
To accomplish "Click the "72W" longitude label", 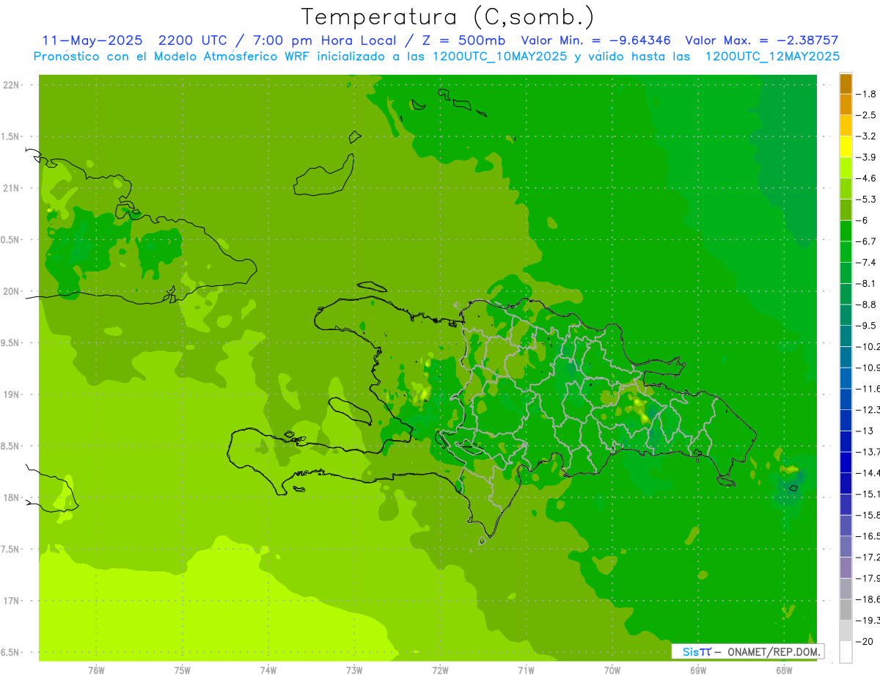I will tap(440, 669).
